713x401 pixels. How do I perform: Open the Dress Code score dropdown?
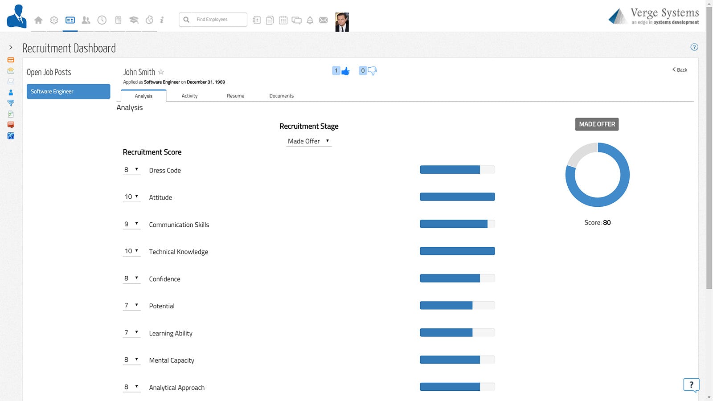point(131,170)
